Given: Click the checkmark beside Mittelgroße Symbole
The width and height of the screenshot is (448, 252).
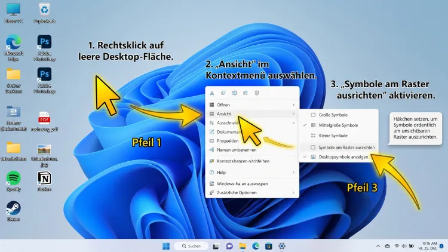Looking at the screenshot, I should coord(305,125).
